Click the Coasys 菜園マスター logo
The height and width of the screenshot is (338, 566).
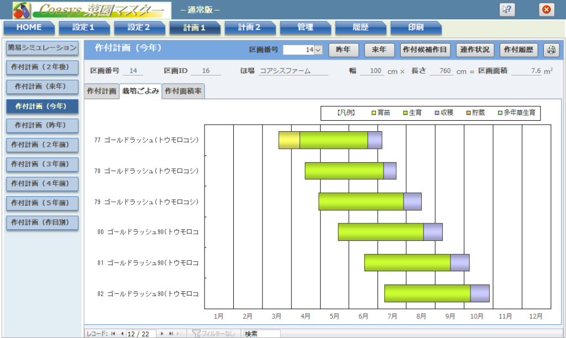(x=92, y=10)
